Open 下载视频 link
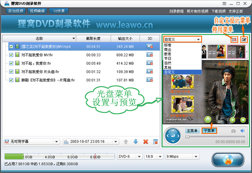252x173 pixels. coord(218,11)
